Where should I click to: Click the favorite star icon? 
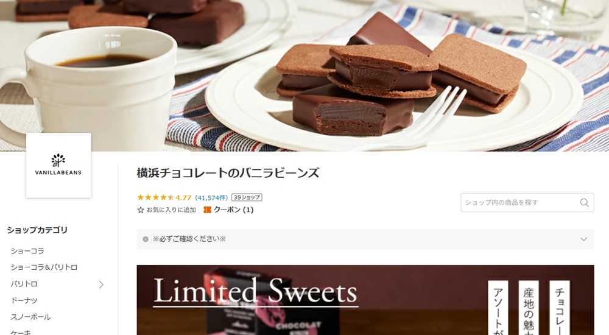141,210
